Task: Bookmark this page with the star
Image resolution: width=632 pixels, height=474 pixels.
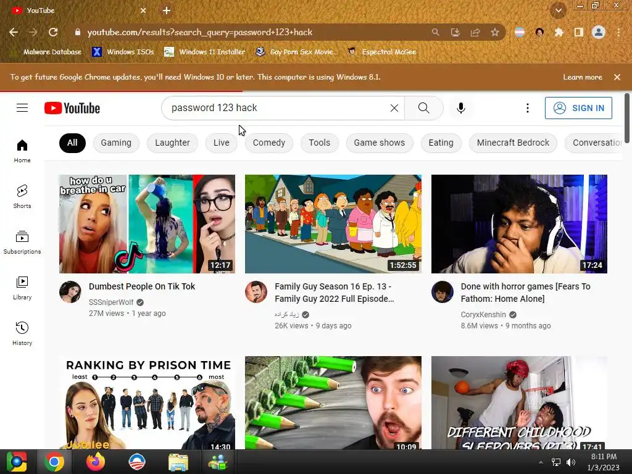Action: coord(495,32)
